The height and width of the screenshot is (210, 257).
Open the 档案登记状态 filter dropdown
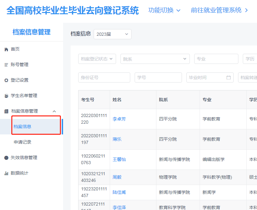(x=97, y=59)
